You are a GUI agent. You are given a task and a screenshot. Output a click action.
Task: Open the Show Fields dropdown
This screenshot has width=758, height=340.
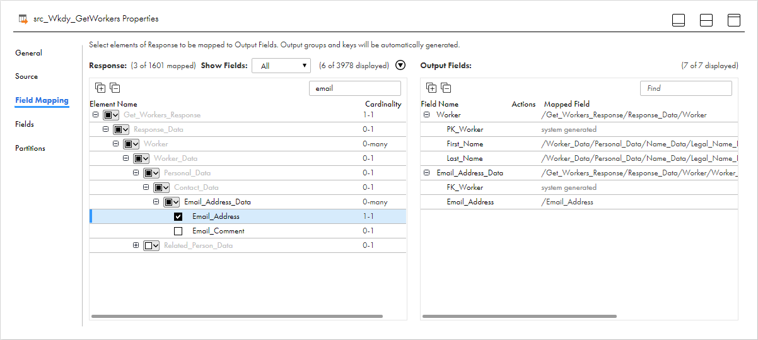[x=281, y=66]
